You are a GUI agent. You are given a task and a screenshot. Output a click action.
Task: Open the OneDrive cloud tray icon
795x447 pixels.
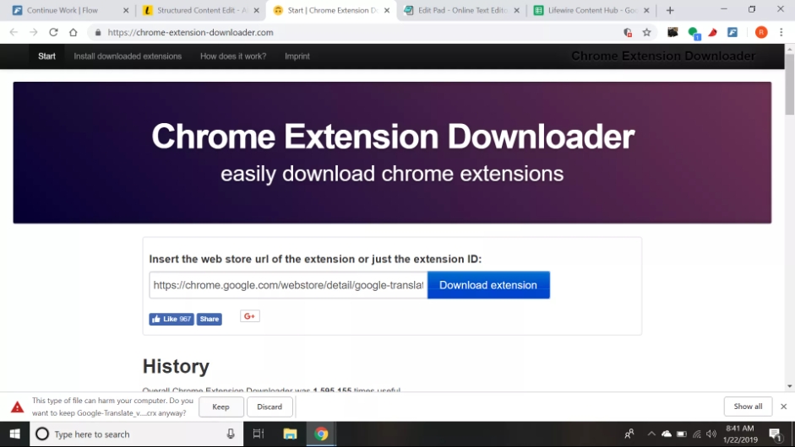coord(667,434)
